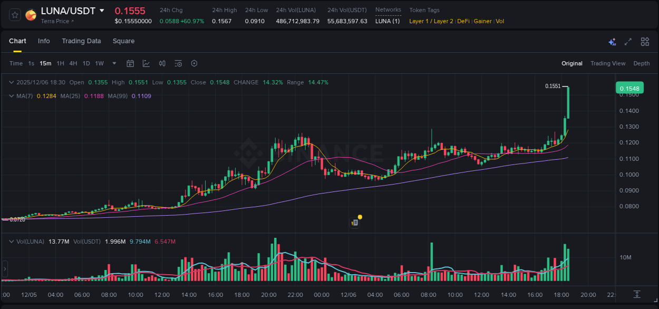Open the go-to-date calendar tool
The width and height of the screenshot is (659, 309).
[x=130, y=63]
